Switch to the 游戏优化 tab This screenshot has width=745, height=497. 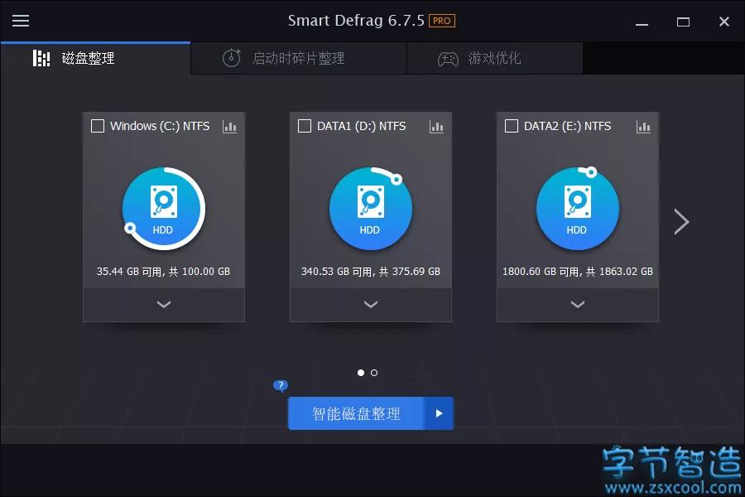(x=495, y=58)
